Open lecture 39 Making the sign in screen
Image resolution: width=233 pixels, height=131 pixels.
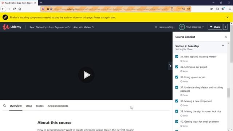tap(201, 111)
